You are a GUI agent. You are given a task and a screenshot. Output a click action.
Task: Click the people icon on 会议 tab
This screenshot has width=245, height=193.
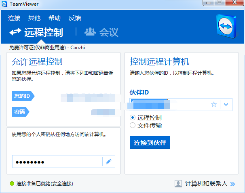[x=90, y=32]
